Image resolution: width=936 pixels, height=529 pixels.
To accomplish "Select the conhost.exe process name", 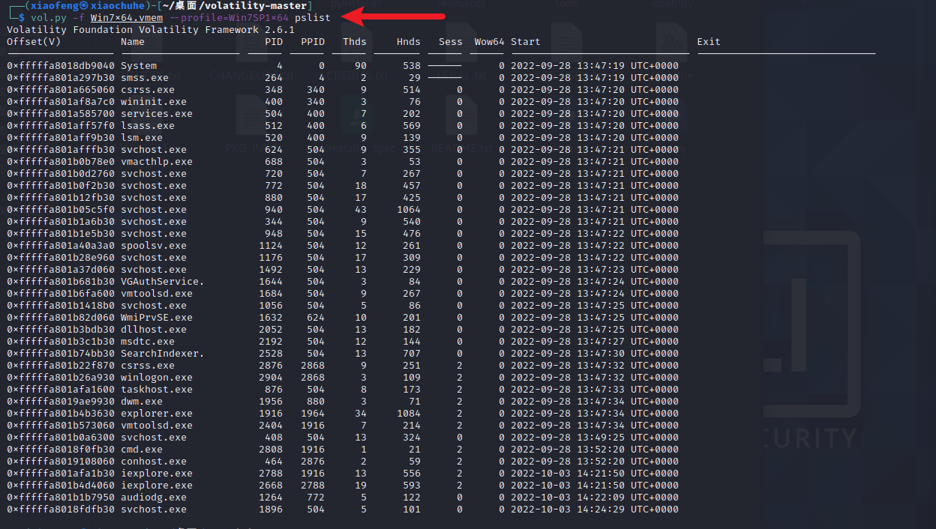I will [154, 461].
